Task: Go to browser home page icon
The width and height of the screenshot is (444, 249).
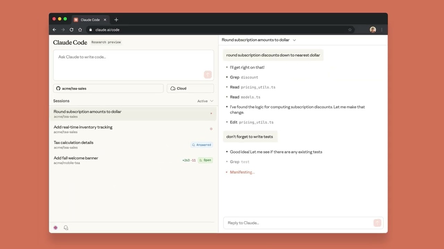Action: (80, 30)
